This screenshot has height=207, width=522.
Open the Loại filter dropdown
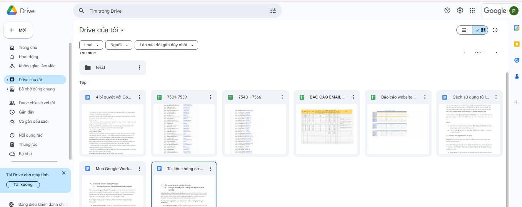[x=91, y=45]
